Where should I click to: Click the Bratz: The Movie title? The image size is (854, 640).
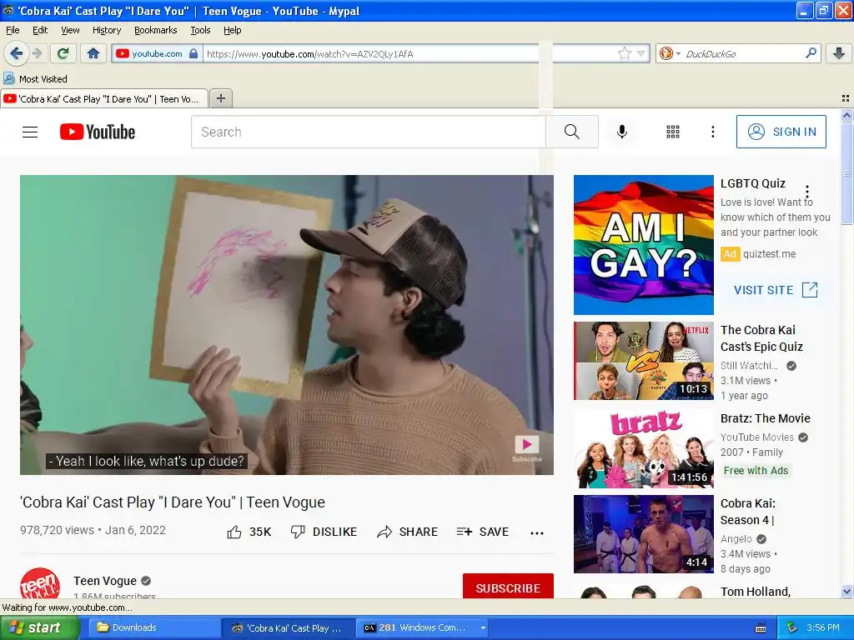(x=766, y=418)
